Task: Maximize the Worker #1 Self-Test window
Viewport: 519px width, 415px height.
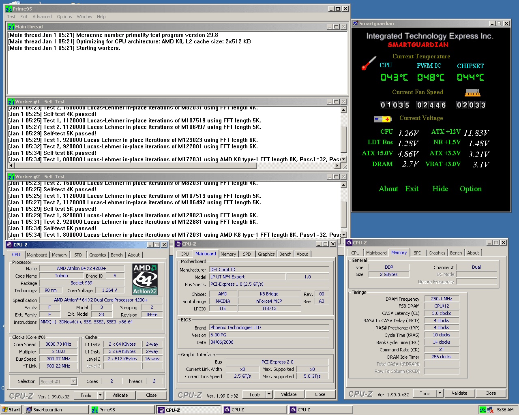Action: pos(336,102)
